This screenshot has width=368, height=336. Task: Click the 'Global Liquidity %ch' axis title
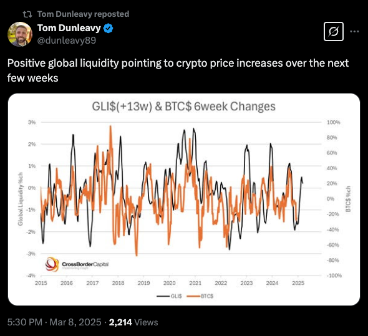(x=21, y=199)
